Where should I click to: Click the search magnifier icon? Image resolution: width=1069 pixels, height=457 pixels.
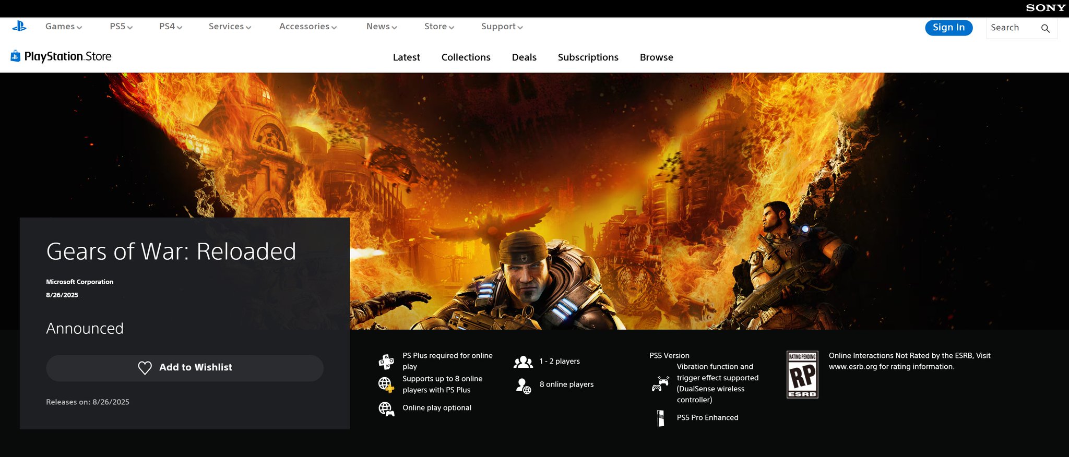[1045, 28]
